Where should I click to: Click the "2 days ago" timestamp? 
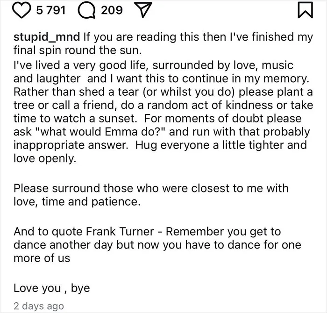pyautogui.click(x=39, y=306)
